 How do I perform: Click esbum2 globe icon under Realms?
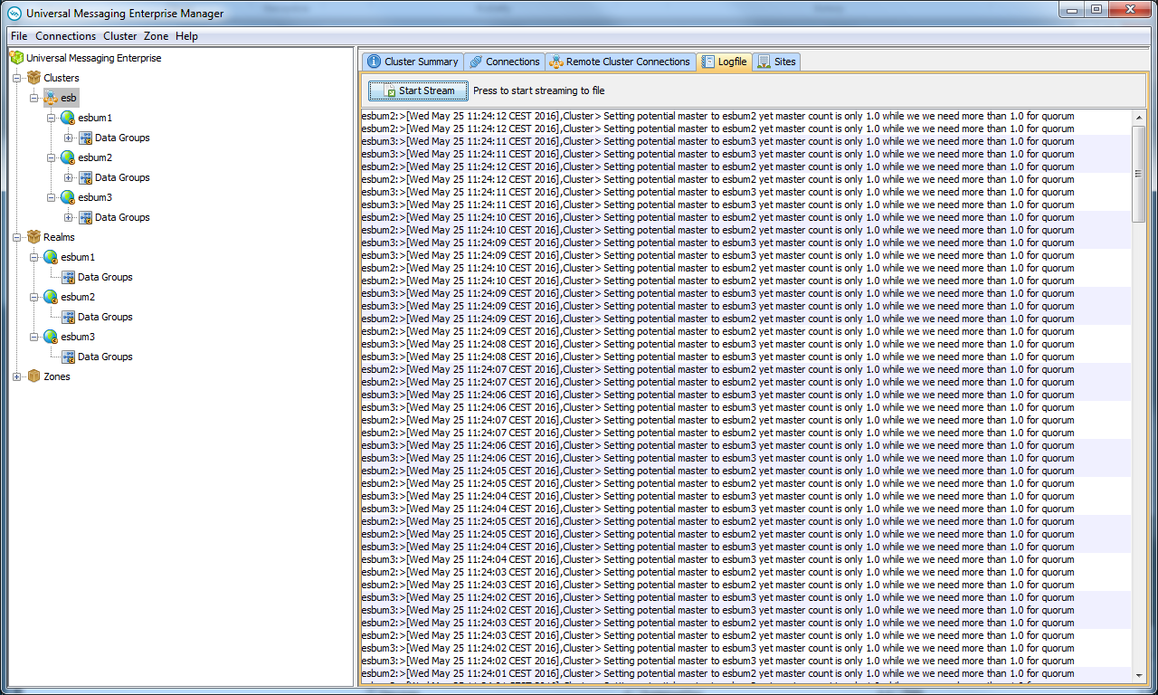(51, 297)
